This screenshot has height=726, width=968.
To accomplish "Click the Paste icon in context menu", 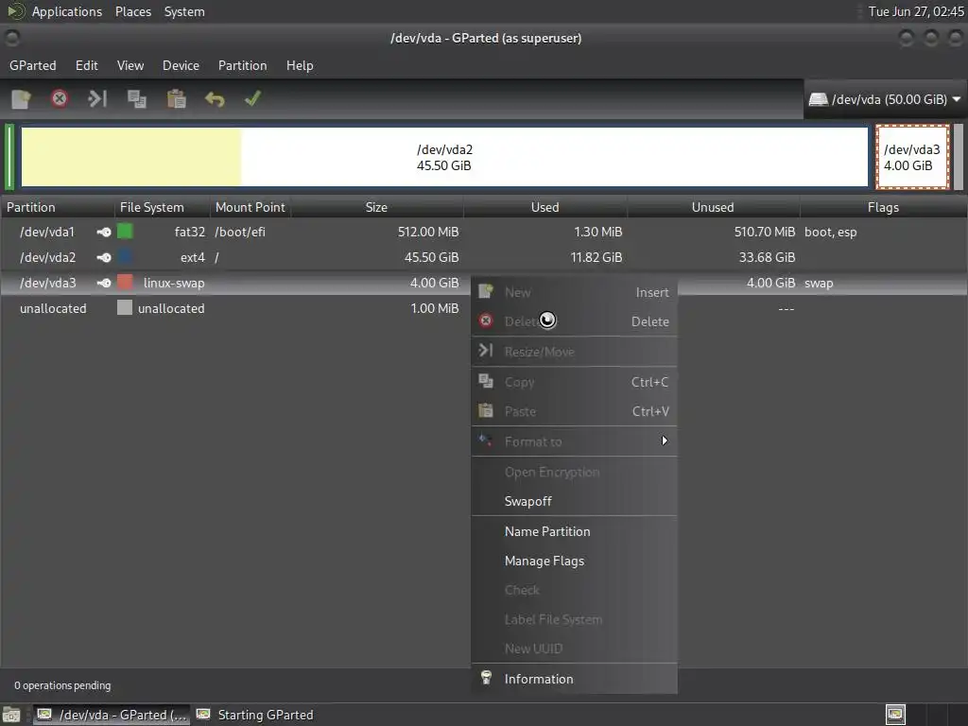I will [x=486, y=410].
